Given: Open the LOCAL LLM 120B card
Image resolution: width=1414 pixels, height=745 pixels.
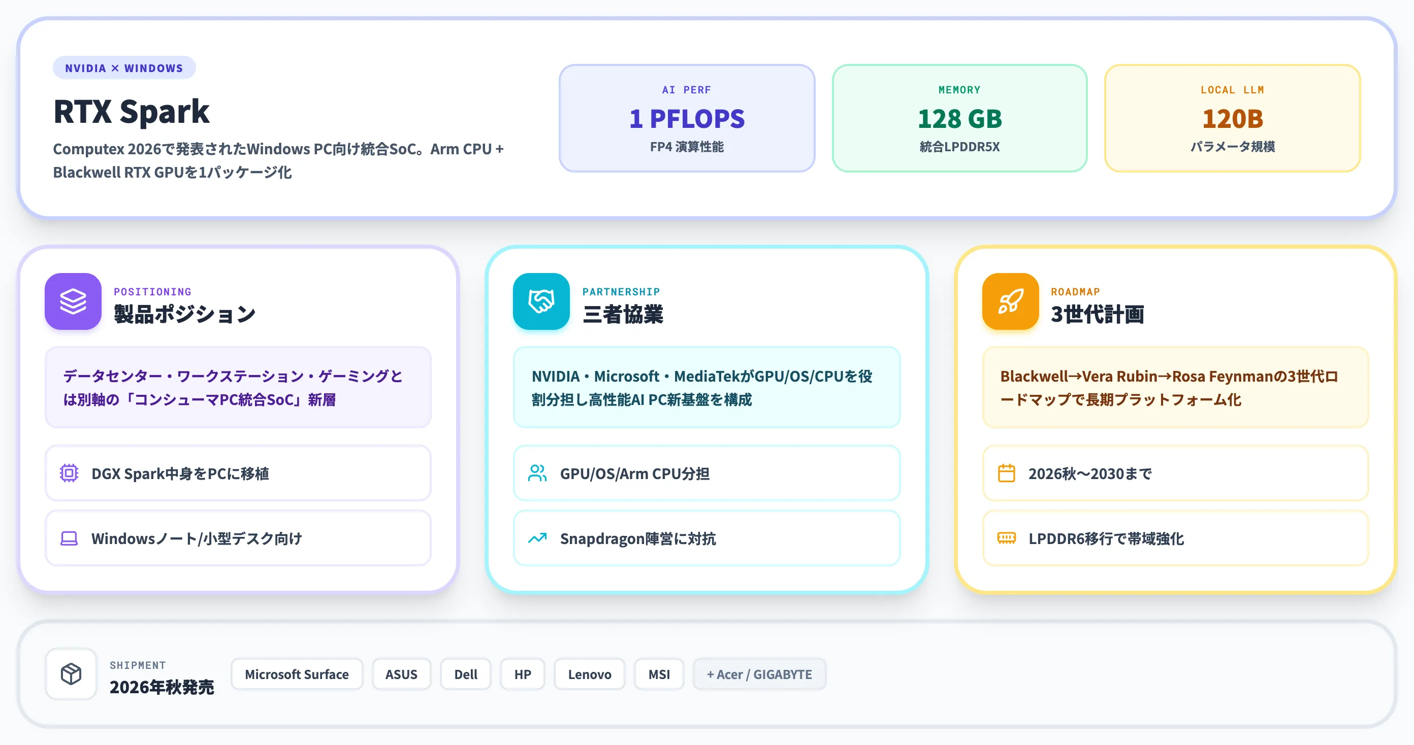Looking at the screenshot, I should click(1232, 118).
